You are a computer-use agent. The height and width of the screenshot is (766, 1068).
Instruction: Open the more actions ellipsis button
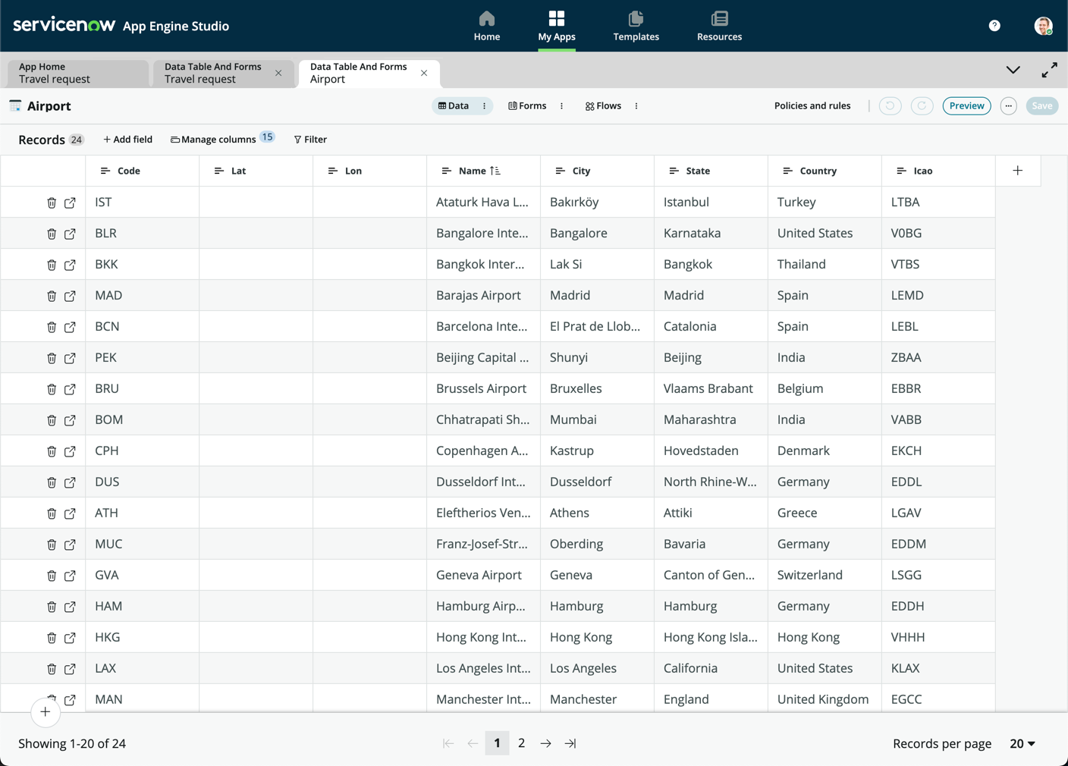1008,106
